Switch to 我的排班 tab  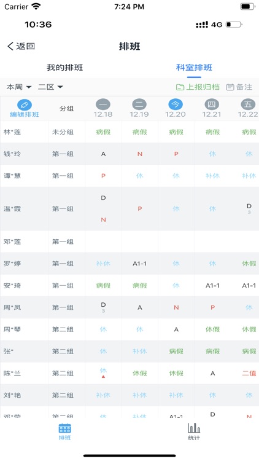(x=65, y=68)
